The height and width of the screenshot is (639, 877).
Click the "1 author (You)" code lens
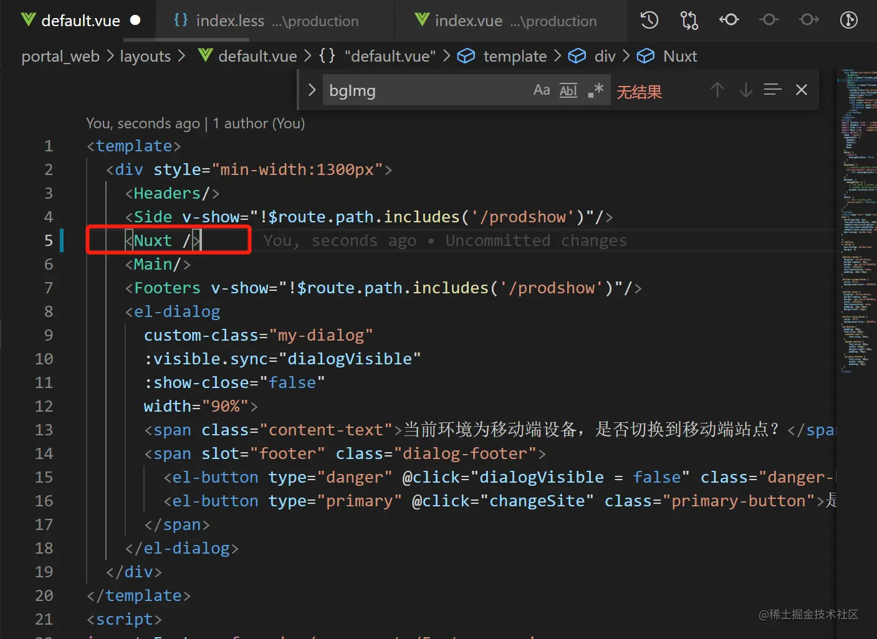[259, 123]
